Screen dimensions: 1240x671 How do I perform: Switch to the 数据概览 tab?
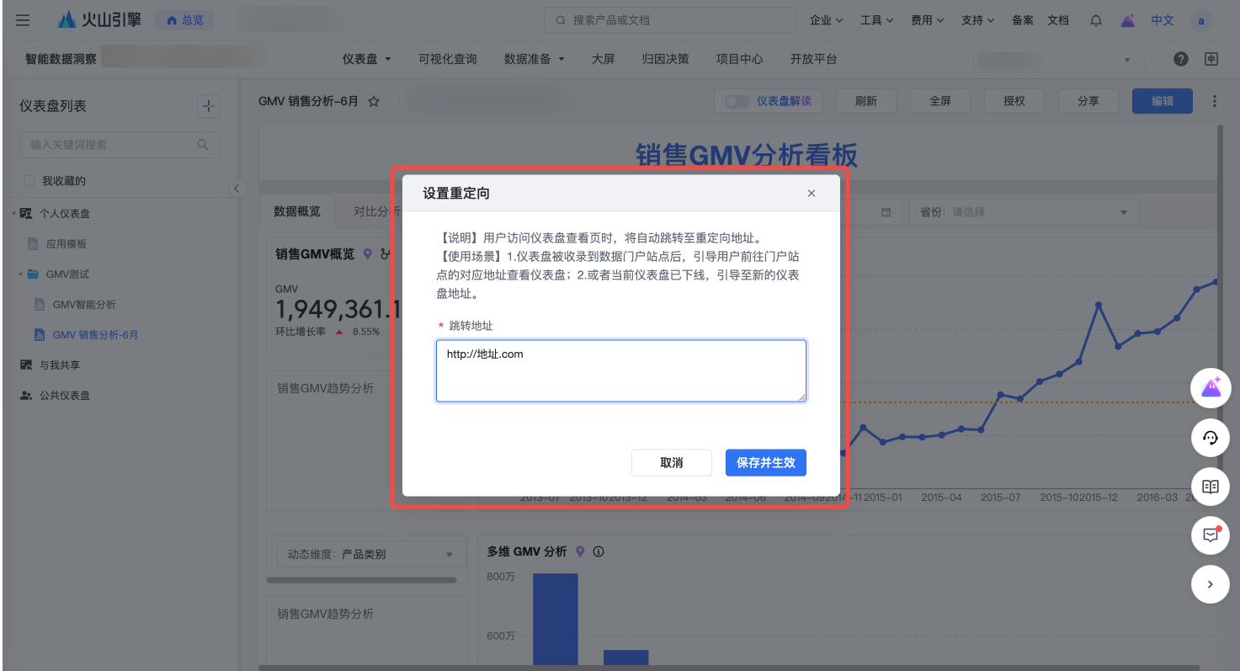pos(297,211)
